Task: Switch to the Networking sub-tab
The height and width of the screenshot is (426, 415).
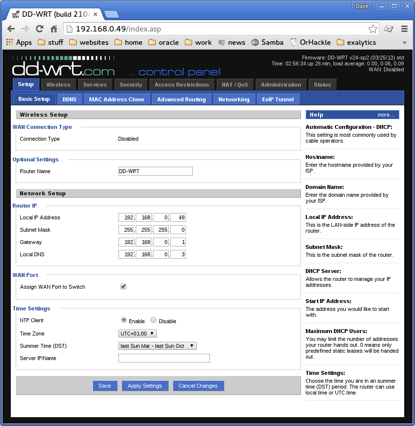Action: (x=234, y=99)
